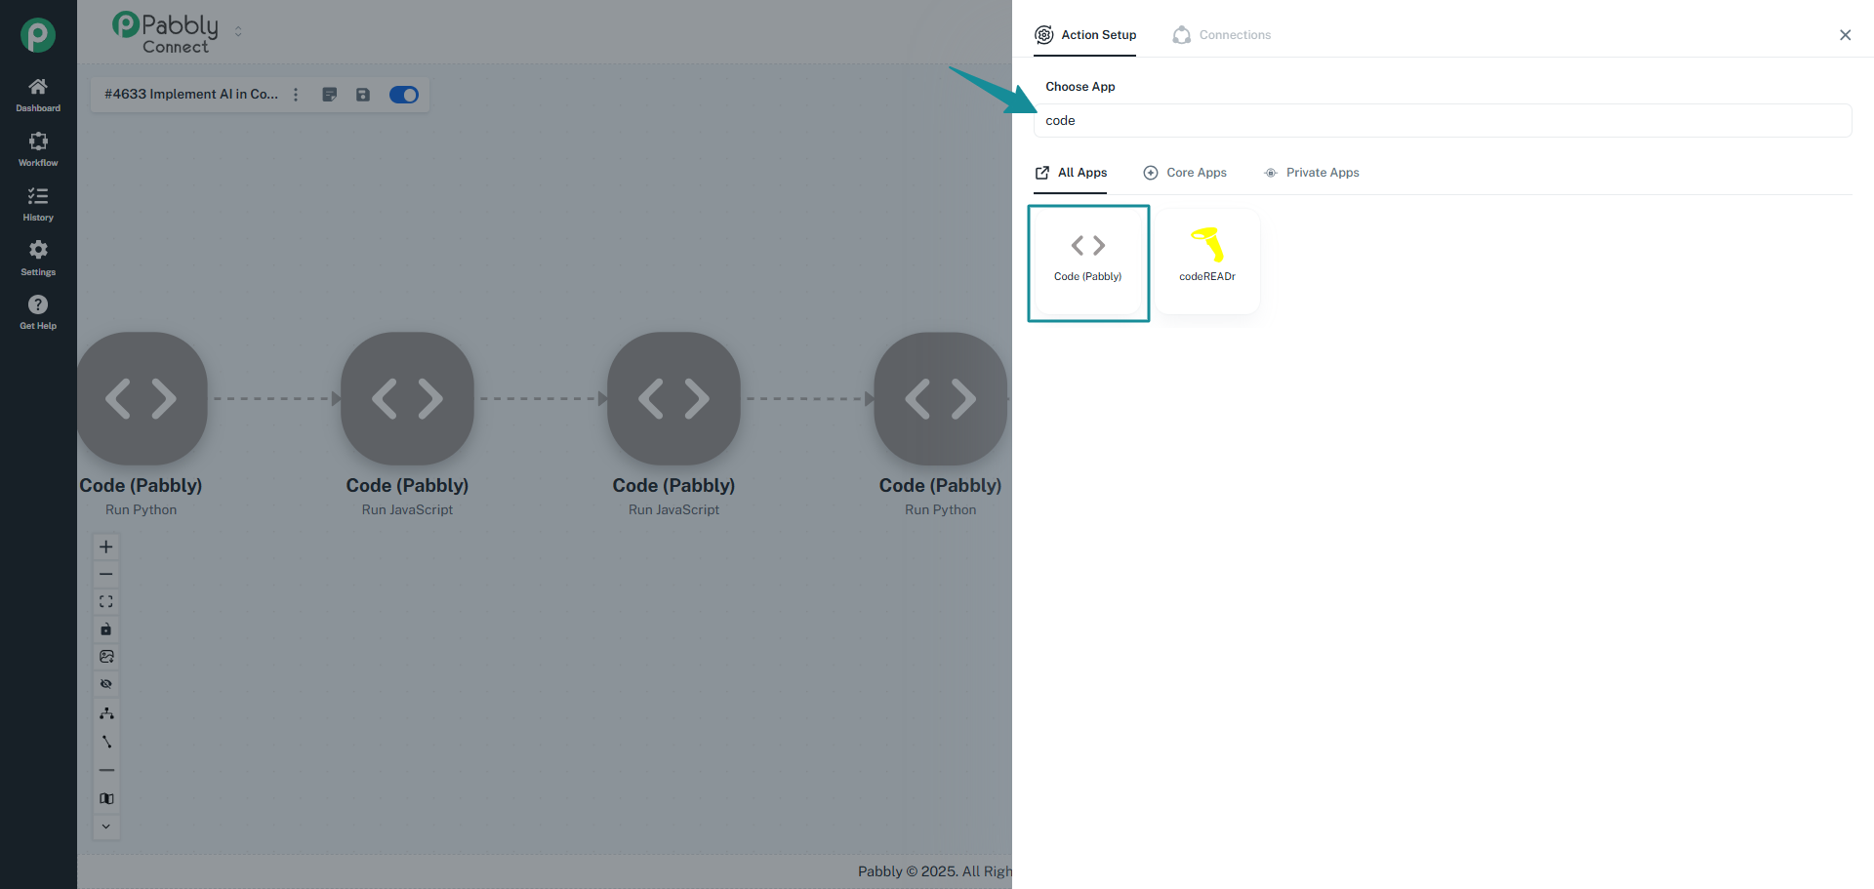Toggle the canvas lock icon
This screenshot has width=1874, height=889.
[x=106, y=629]
